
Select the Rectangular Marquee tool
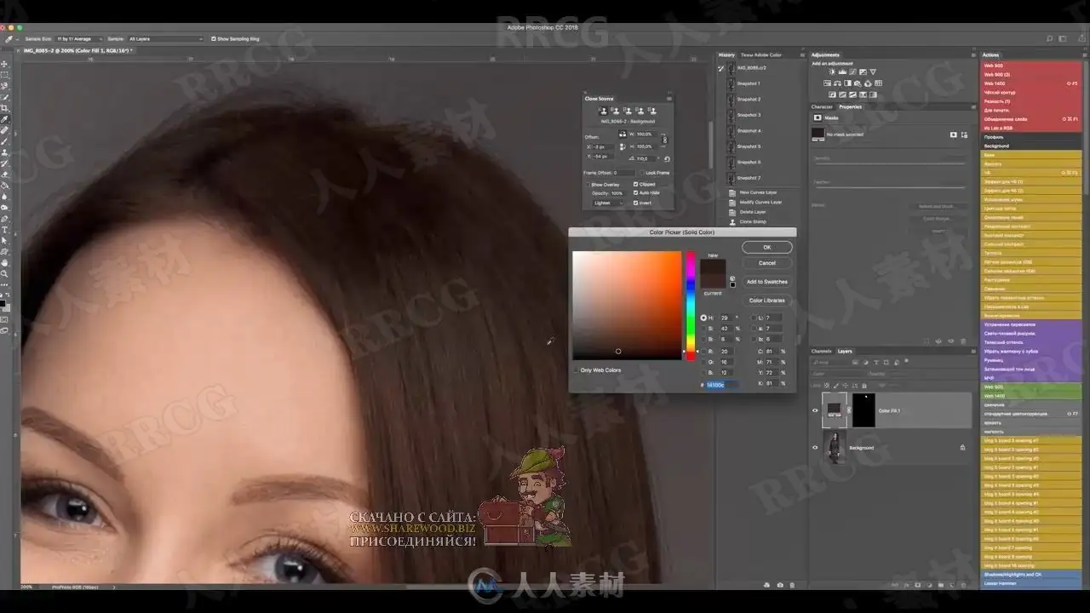click(x=4, y=75)
